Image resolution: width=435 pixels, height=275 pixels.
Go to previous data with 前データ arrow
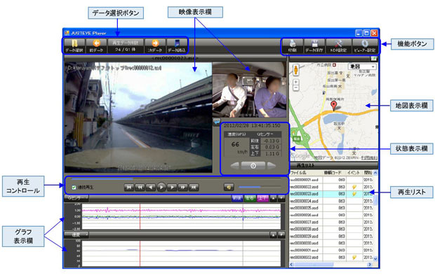point(96,45)
